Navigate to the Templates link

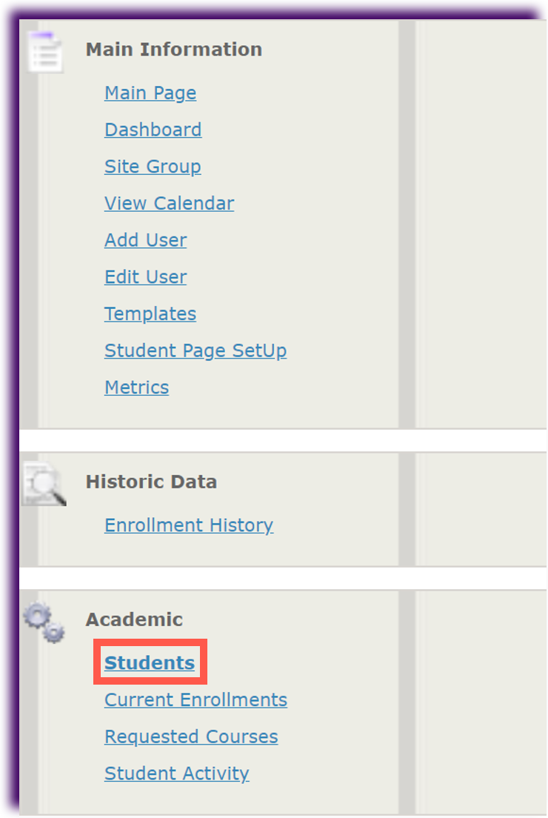150,314
